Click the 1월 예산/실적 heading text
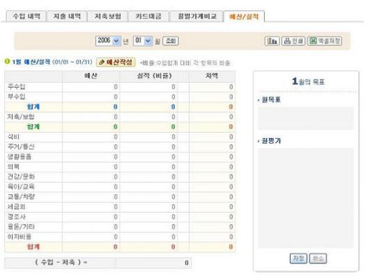Viewport: 365px width, 275px height. [x=32, y=62]
